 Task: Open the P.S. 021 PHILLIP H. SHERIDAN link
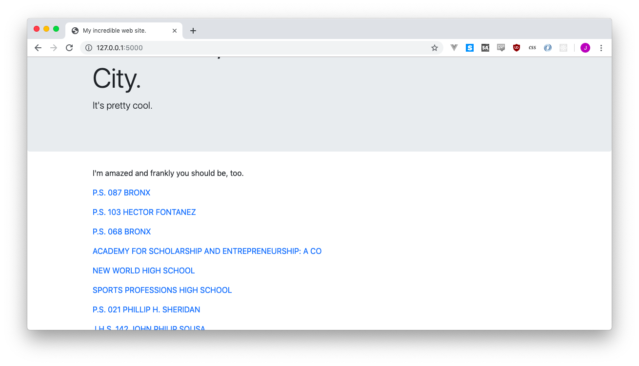(146, 309)
